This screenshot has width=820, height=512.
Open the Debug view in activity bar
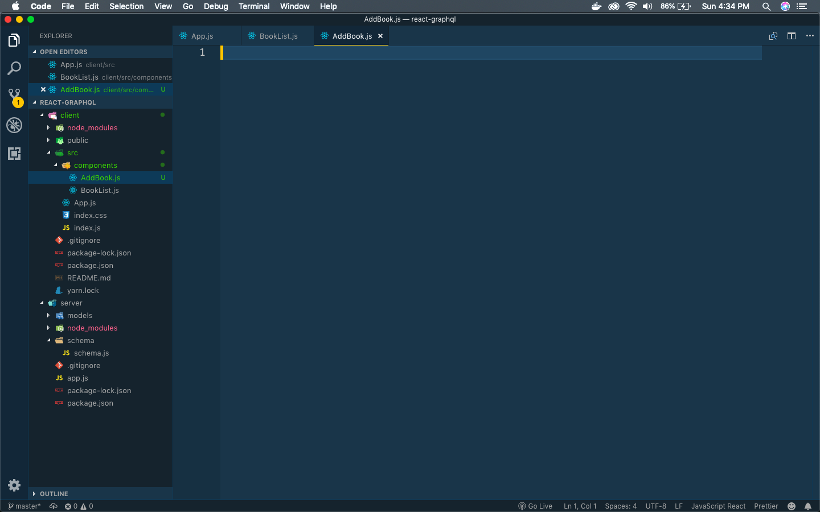[x=14, y=125]
